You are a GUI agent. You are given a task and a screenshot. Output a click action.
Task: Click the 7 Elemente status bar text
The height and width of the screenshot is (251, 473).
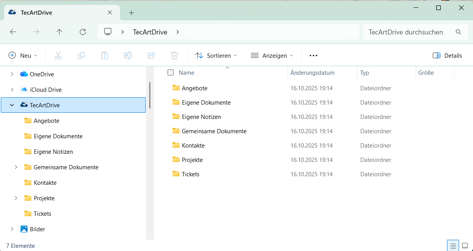pos(21,246)
